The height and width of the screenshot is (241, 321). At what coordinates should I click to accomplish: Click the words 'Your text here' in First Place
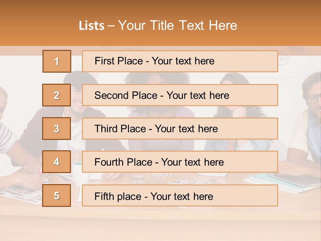183,61
